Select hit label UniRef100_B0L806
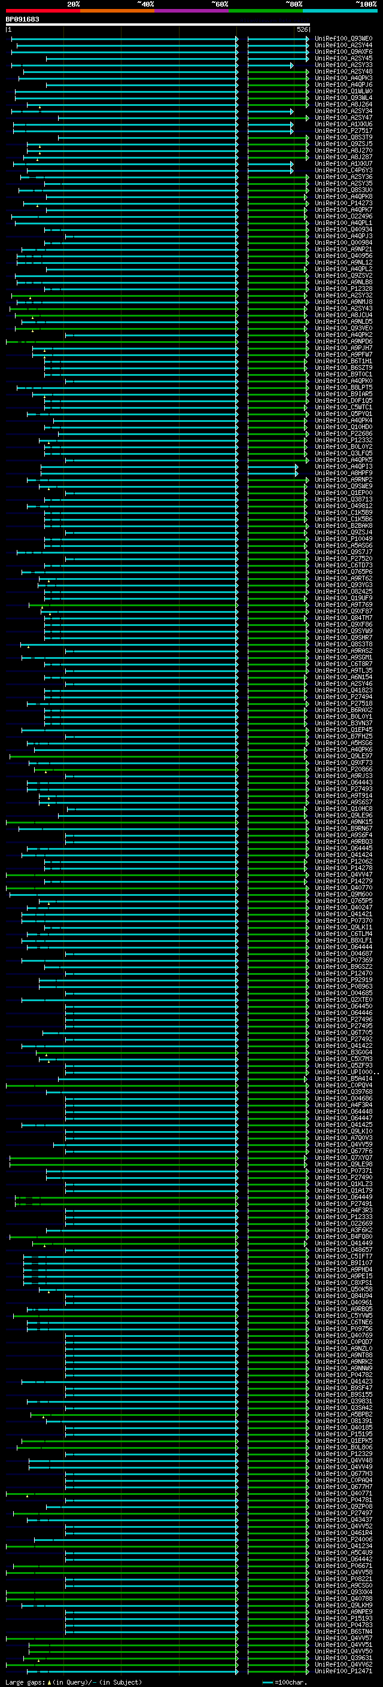This screenshot has height=1687, width=383. point(344,1446)
